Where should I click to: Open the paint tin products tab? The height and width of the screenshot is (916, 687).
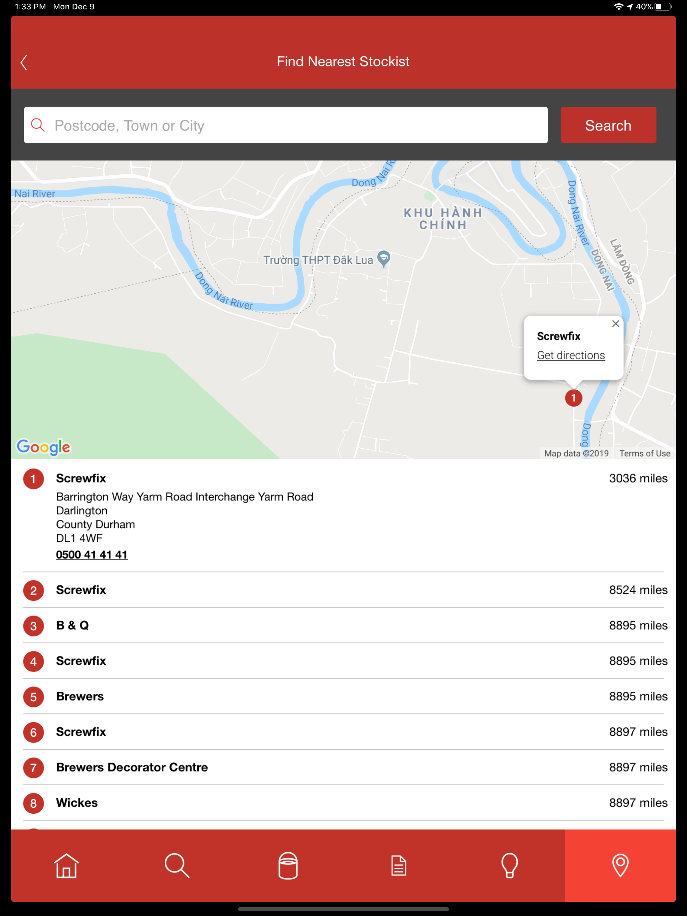pos(288,865)
